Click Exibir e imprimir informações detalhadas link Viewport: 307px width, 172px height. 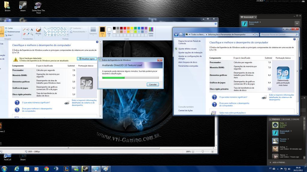(x=281, y=97)
